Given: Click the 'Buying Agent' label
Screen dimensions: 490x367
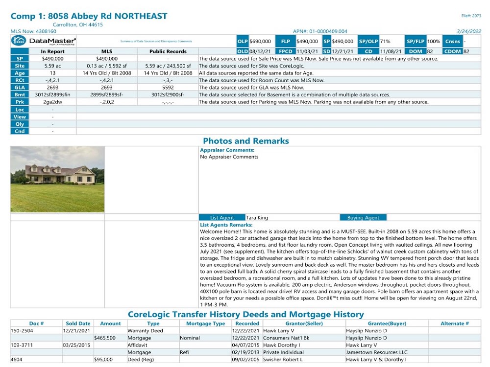Looking at the screenshot, I should click(363, 218).
